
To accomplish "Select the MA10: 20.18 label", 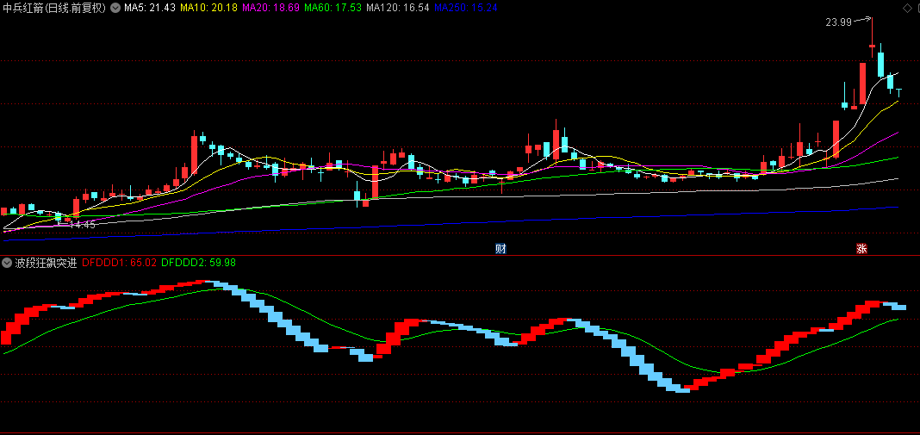I will [x=208, y=8].
